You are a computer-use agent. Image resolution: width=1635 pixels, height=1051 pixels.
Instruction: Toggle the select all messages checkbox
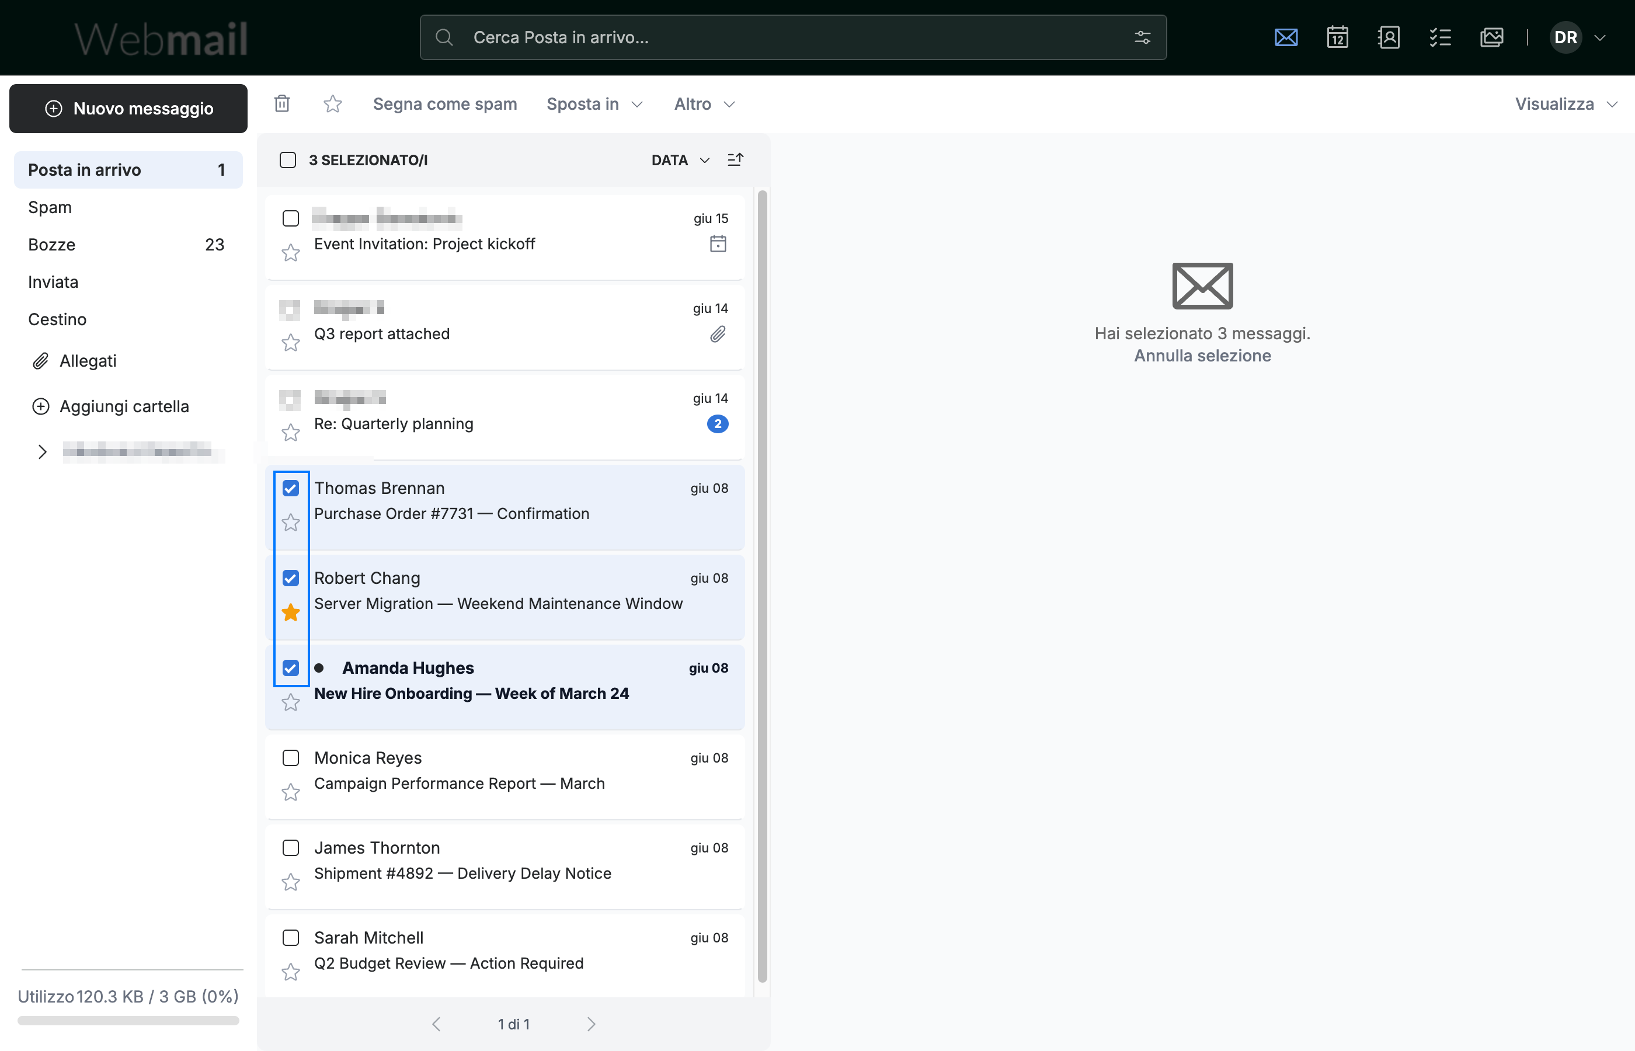[288, 160]
